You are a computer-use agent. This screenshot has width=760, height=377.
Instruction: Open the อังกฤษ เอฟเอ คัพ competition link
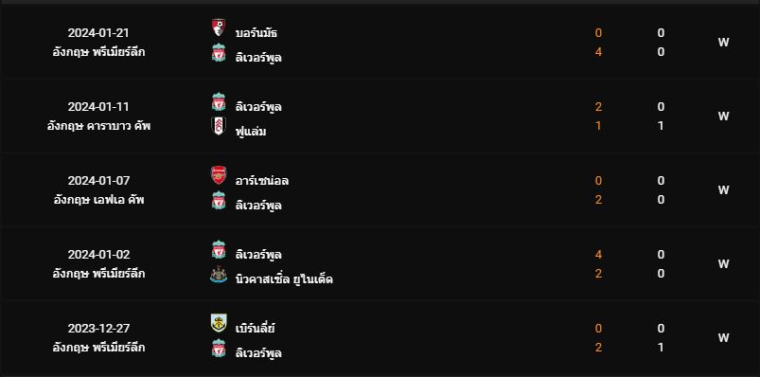coord(98,200)
